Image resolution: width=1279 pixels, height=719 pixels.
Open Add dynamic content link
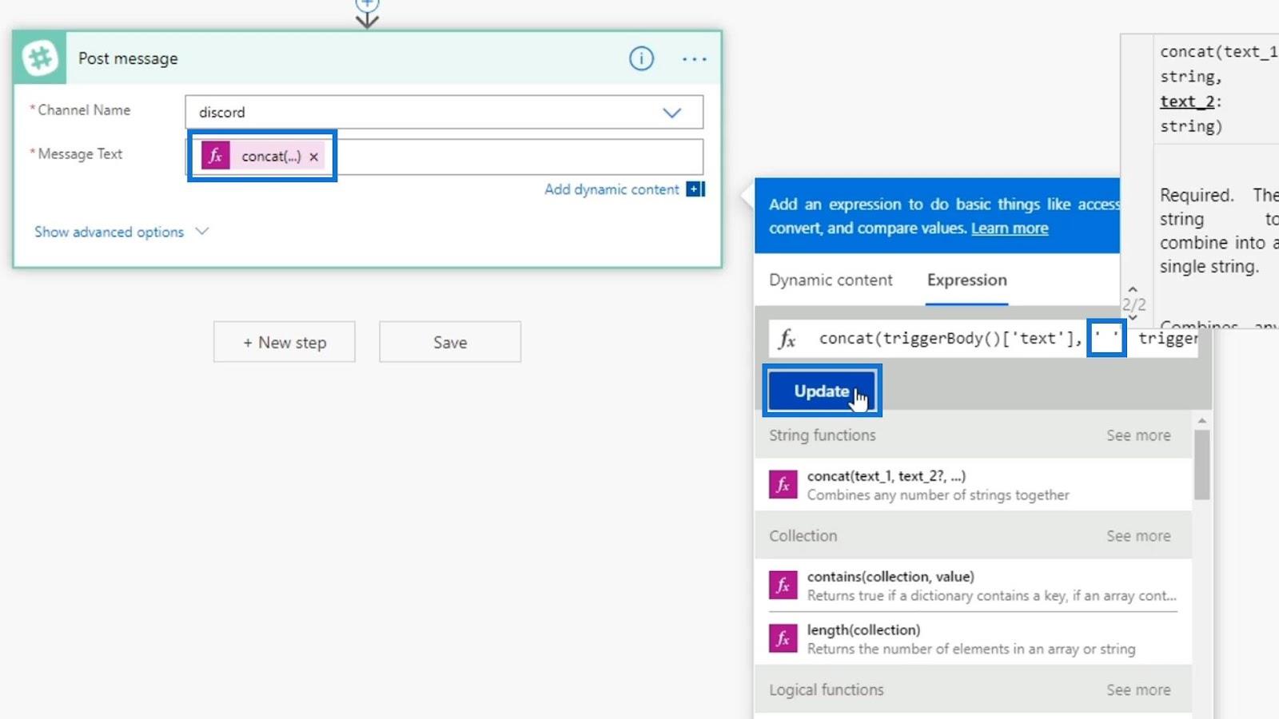[x=612, y=189]
